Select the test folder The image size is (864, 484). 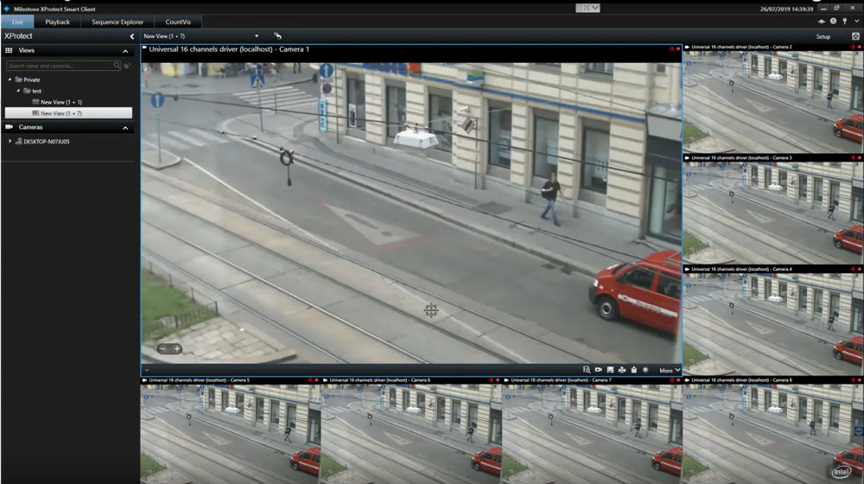coord(33,91)
